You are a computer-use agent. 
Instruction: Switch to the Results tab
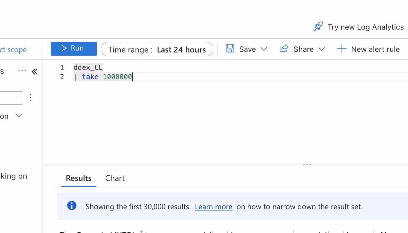click(79, 178)
